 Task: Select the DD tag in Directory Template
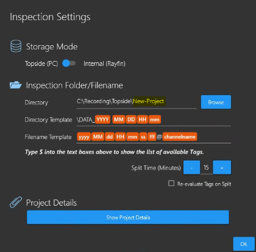click(x=131, y=120)
